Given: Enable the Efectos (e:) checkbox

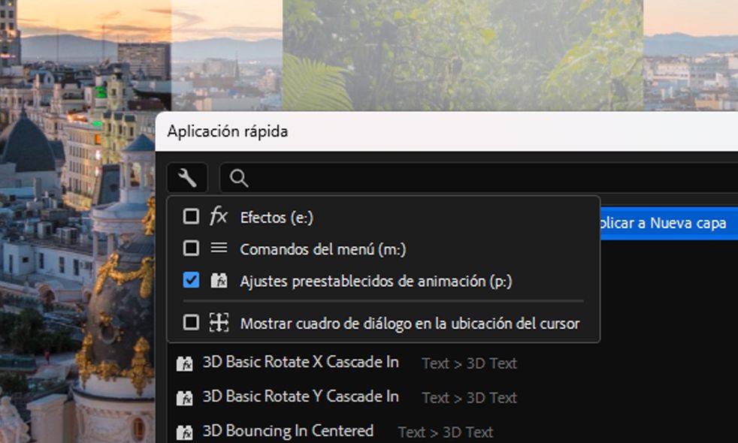Looking at the screenshot, I should [192, 217].
